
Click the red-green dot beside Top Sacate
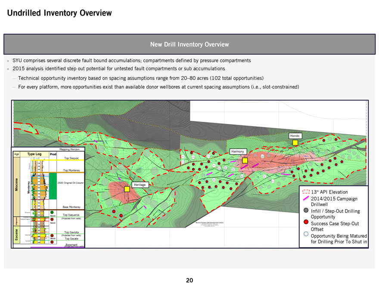pos(52,242)
